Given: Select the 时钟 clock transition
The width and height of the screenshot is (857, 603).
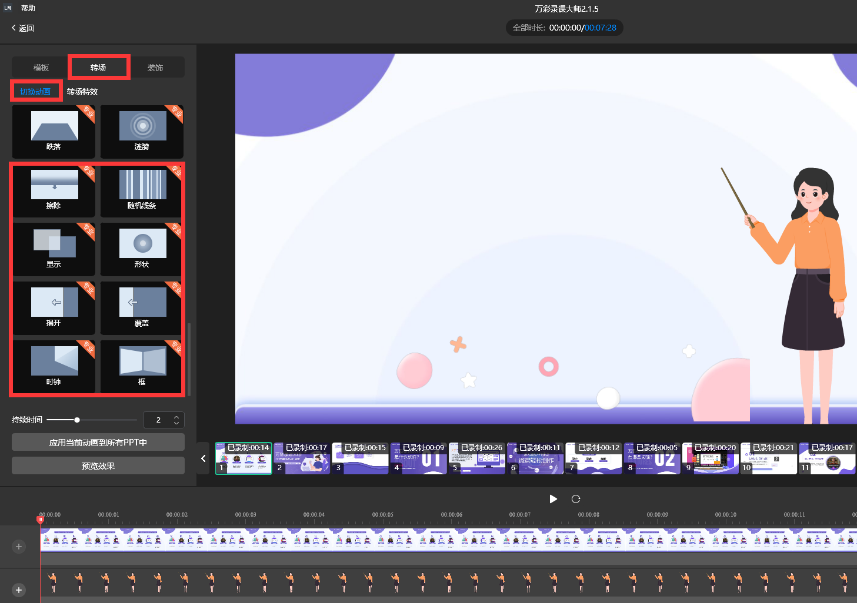Looking at the screenshot, I should [x=54, y=367].
